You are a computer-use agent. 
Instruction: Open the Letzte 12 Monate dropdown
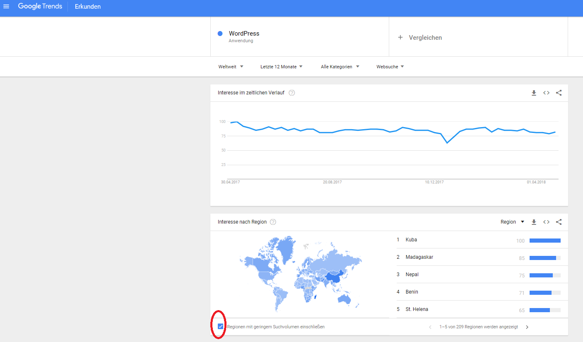click(x=282, y=67)
